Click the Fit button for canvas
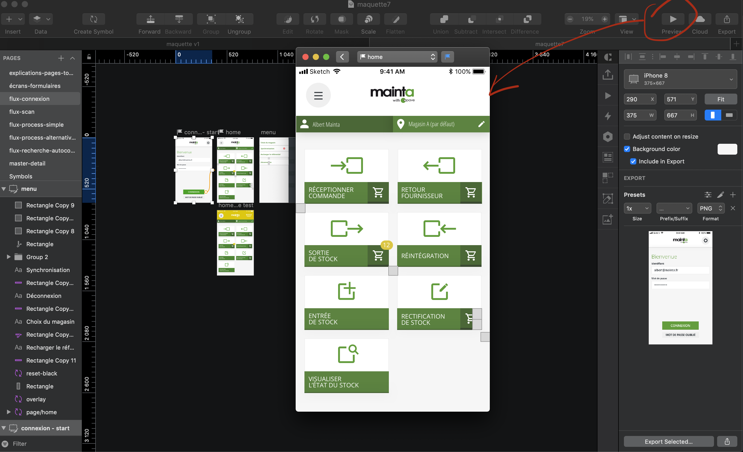Screen dimensions: 743x452 [720, 99]
